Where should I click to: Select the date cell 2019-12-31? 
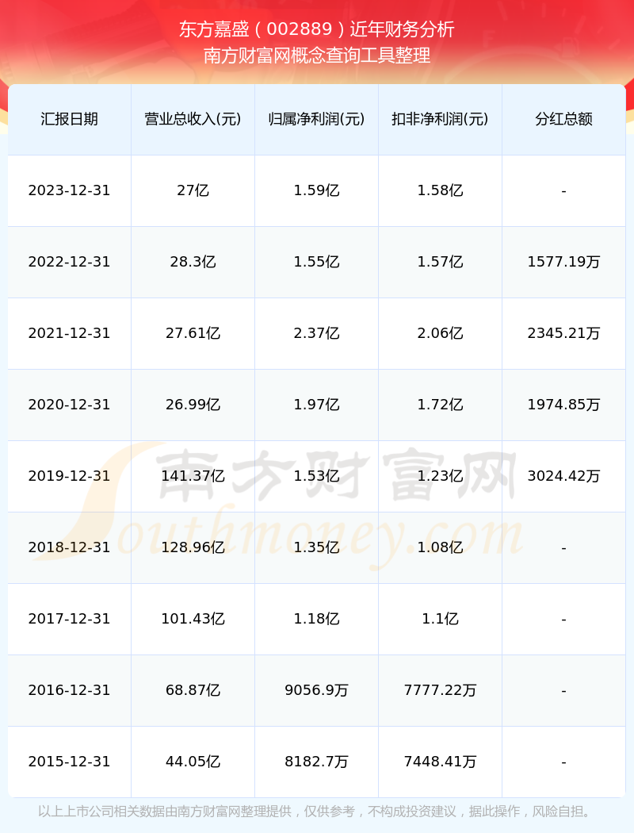click(x=69, y=476)
